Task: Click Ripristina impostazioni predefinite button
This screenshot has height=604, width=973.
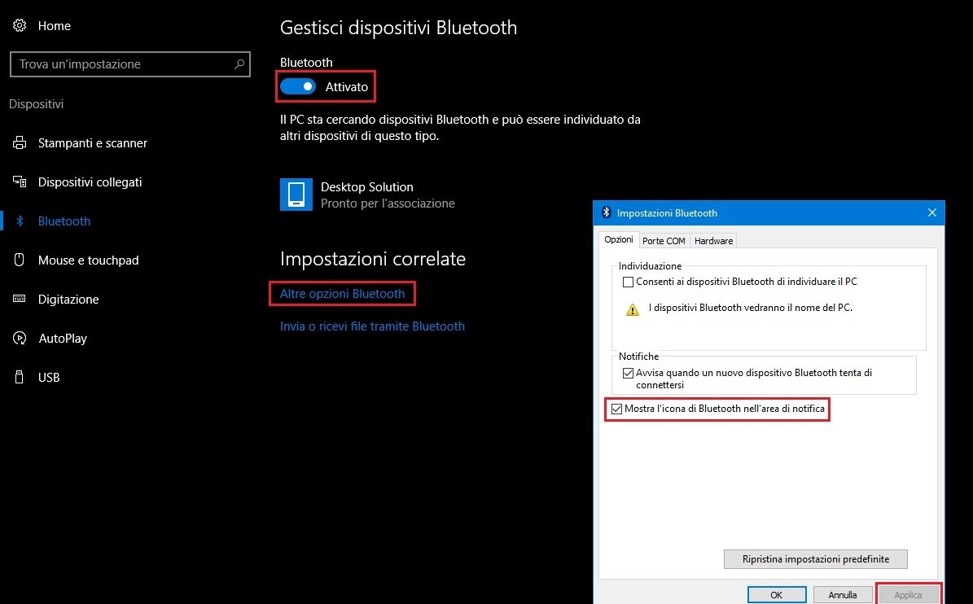Action: tap(815, 558)
